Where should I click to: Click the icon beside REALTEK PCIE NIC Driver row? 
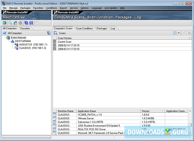click(55, 129)
